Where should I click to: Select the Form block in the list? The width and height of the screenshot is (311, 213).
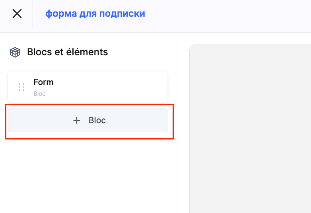coord(87,87)
